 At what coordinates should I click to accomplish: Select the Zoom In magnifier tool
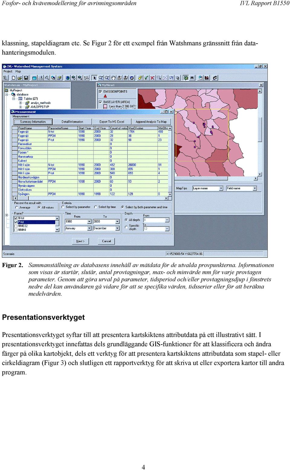(101, 78)
